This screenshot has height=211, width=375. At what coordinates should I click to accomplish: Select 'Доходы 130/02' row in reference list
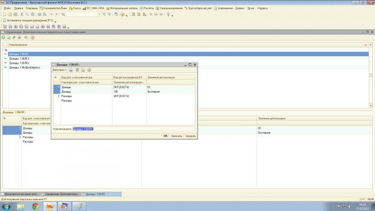pyautogui.click(x=188, y=58)
